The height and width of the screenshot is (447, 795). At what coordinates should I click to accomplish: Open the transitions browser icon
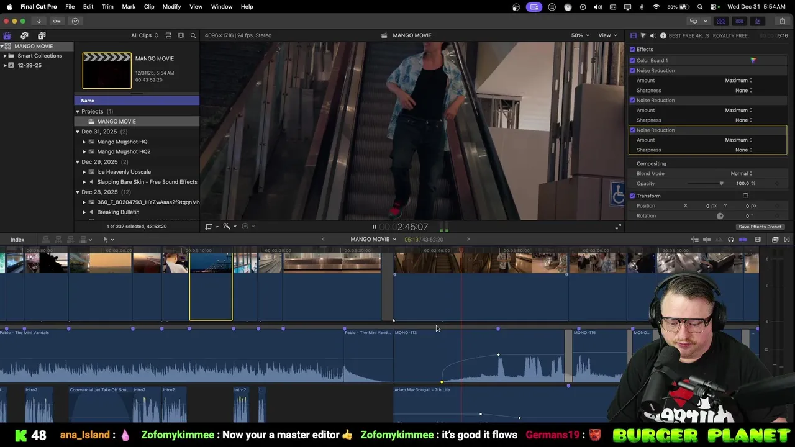pyautogui.click(x=787, y=240)
